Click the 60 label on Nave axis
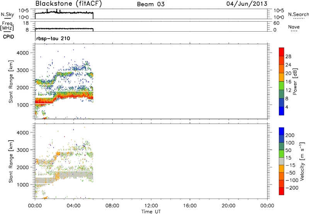The width and height of the screenshot is (309, 214). coord(276,23)
